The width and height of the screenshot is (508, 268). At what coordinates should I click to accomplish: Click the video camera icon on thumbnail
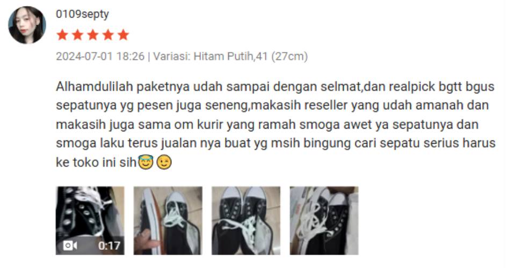click(x=70, y=245)
